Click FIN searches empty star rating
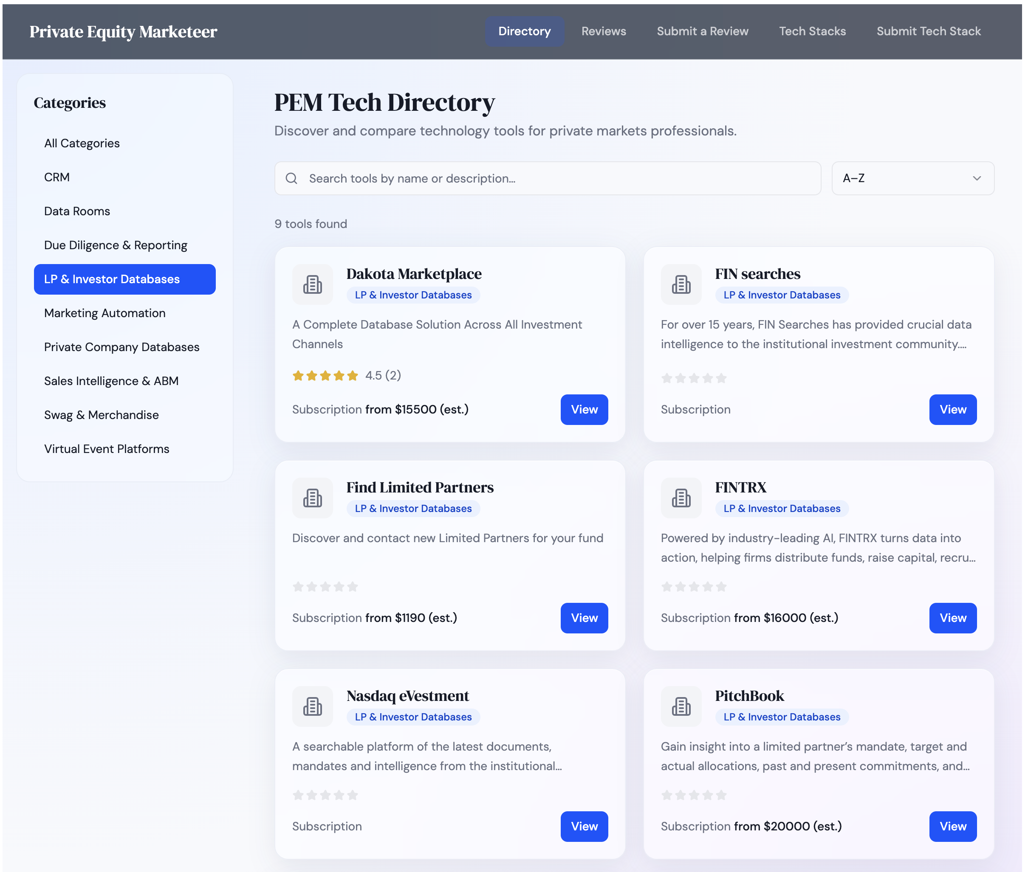 pos(694,378)
